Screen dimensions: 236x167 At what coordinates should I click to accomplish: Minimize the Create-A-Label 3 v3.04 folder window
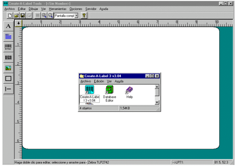[x=148, y=76]
